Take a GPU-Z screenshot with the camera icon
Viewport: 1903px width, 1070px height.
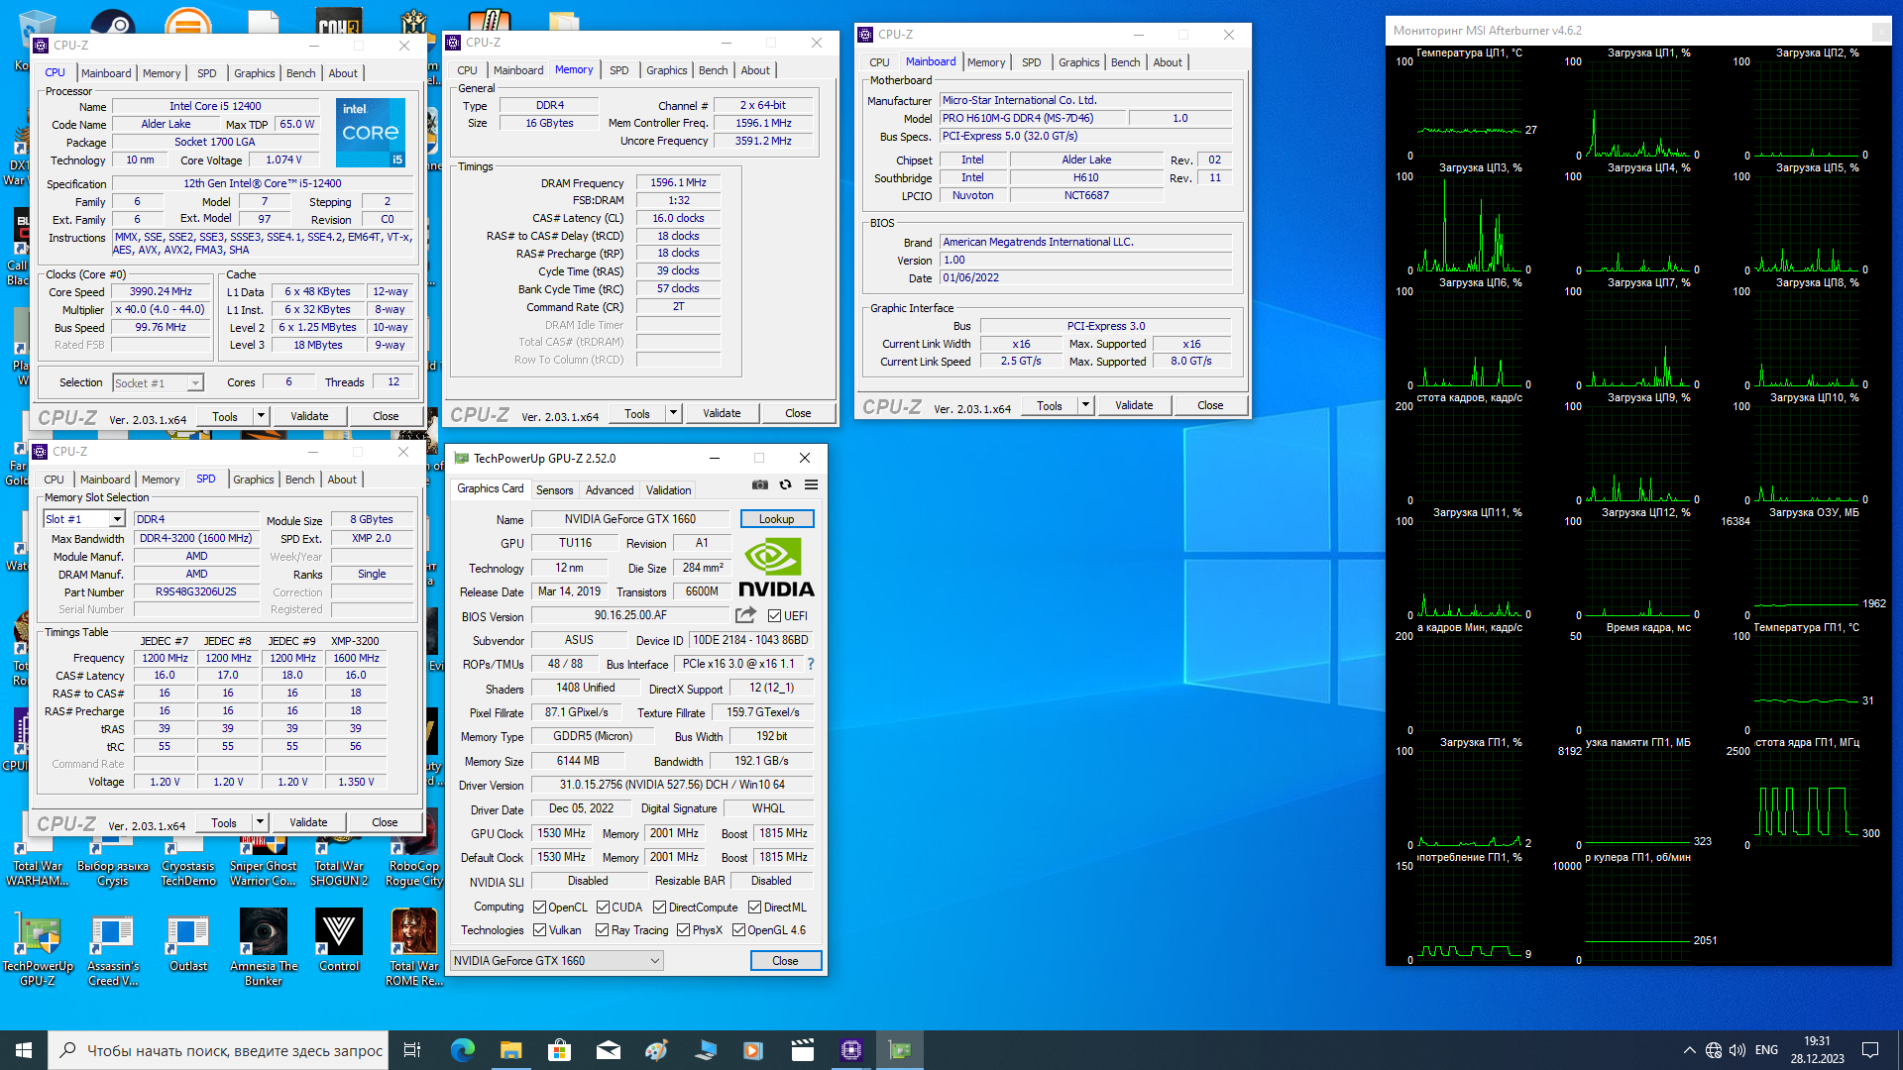coord(760,484)
